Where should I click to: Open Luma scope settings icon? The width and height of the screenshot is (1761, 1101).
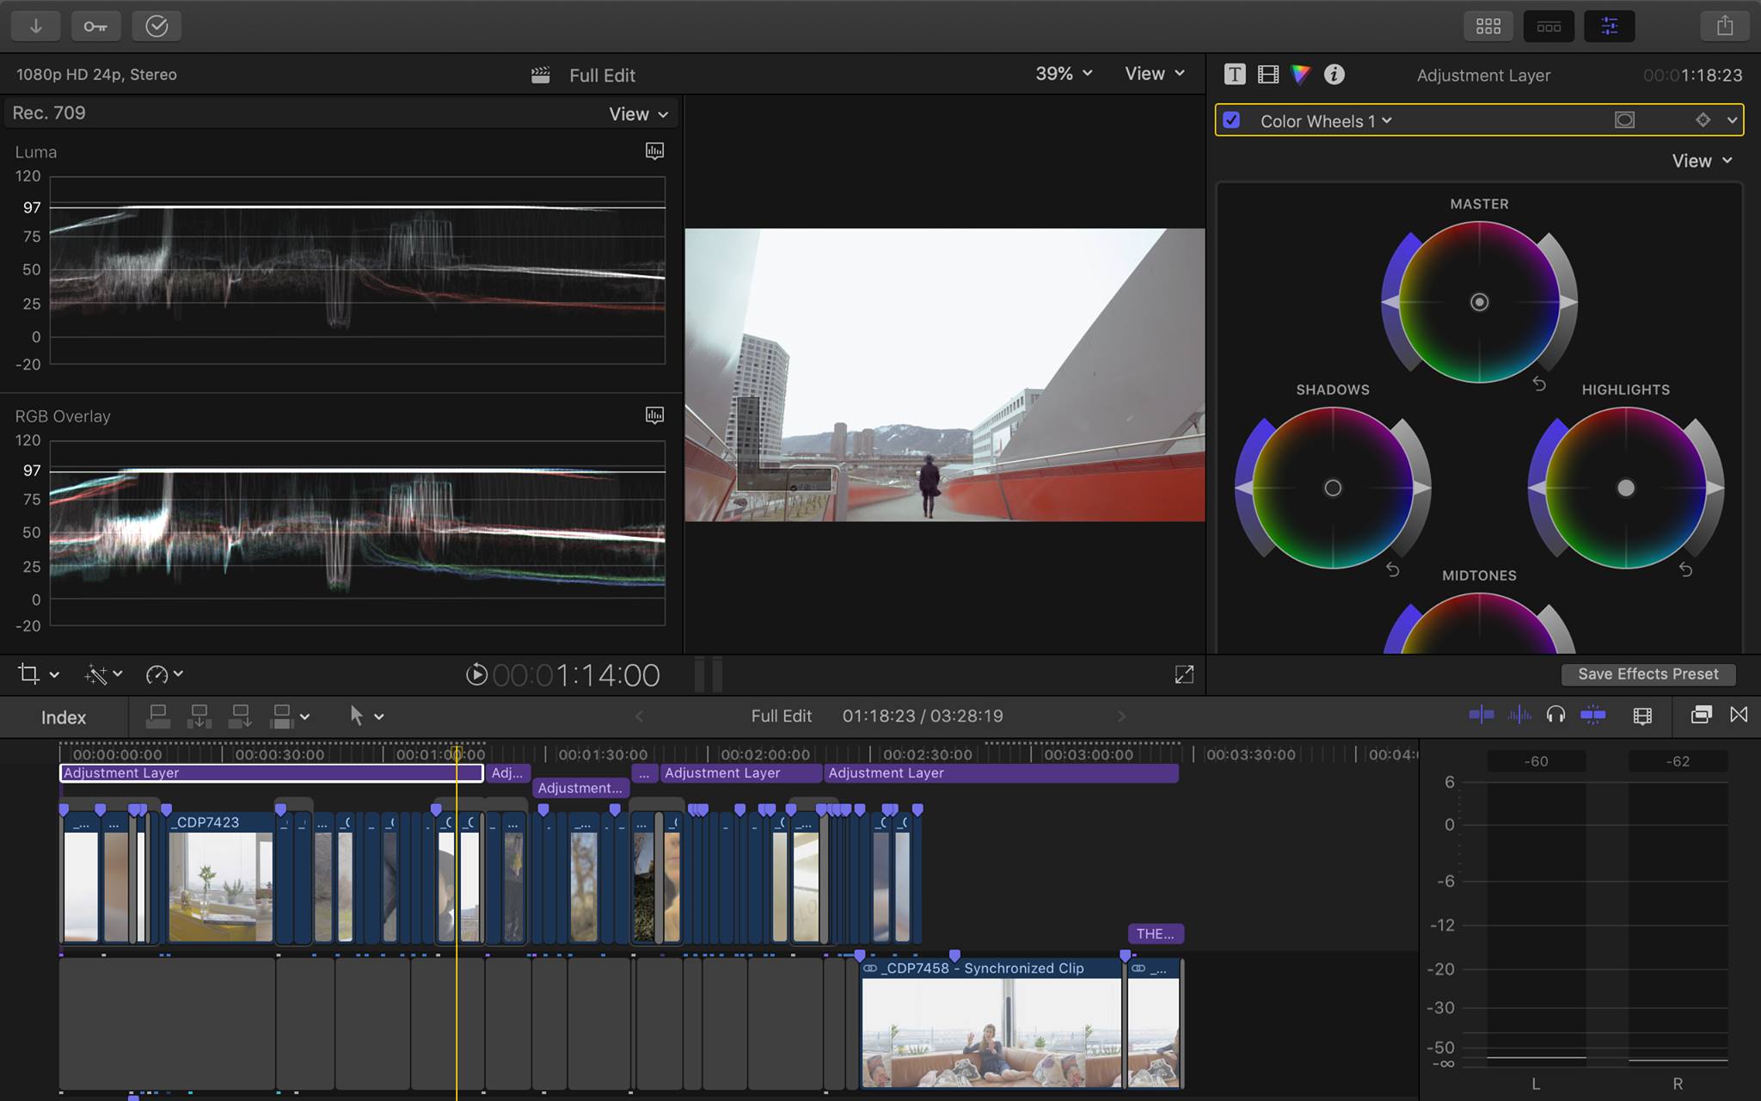point(654,151)
